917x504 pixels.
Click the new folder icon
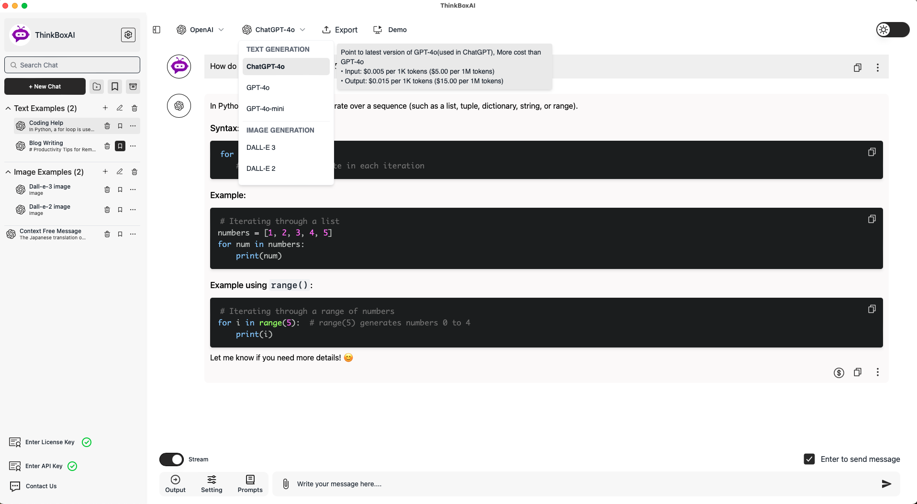pyautogui.click(x=97, y=87)
